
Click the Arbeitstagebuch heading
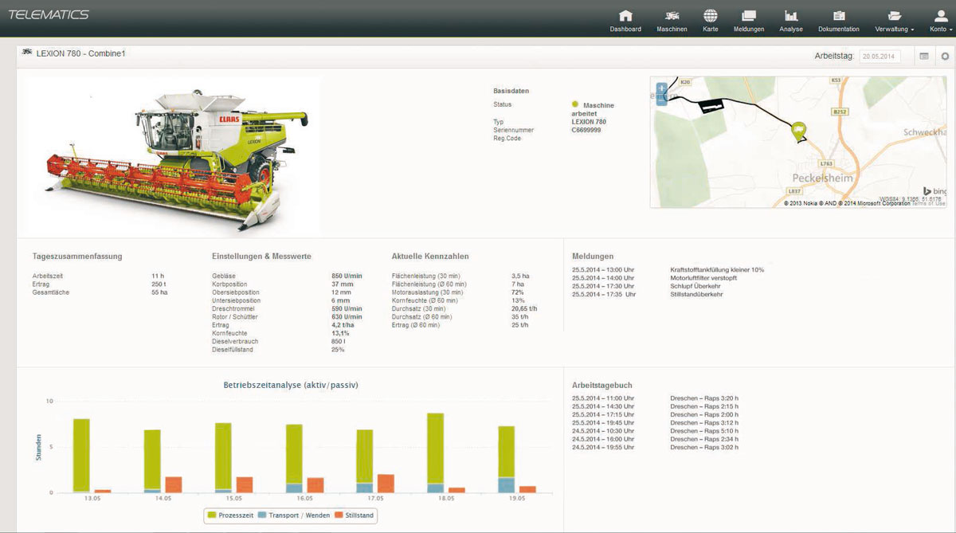point(602,385)
